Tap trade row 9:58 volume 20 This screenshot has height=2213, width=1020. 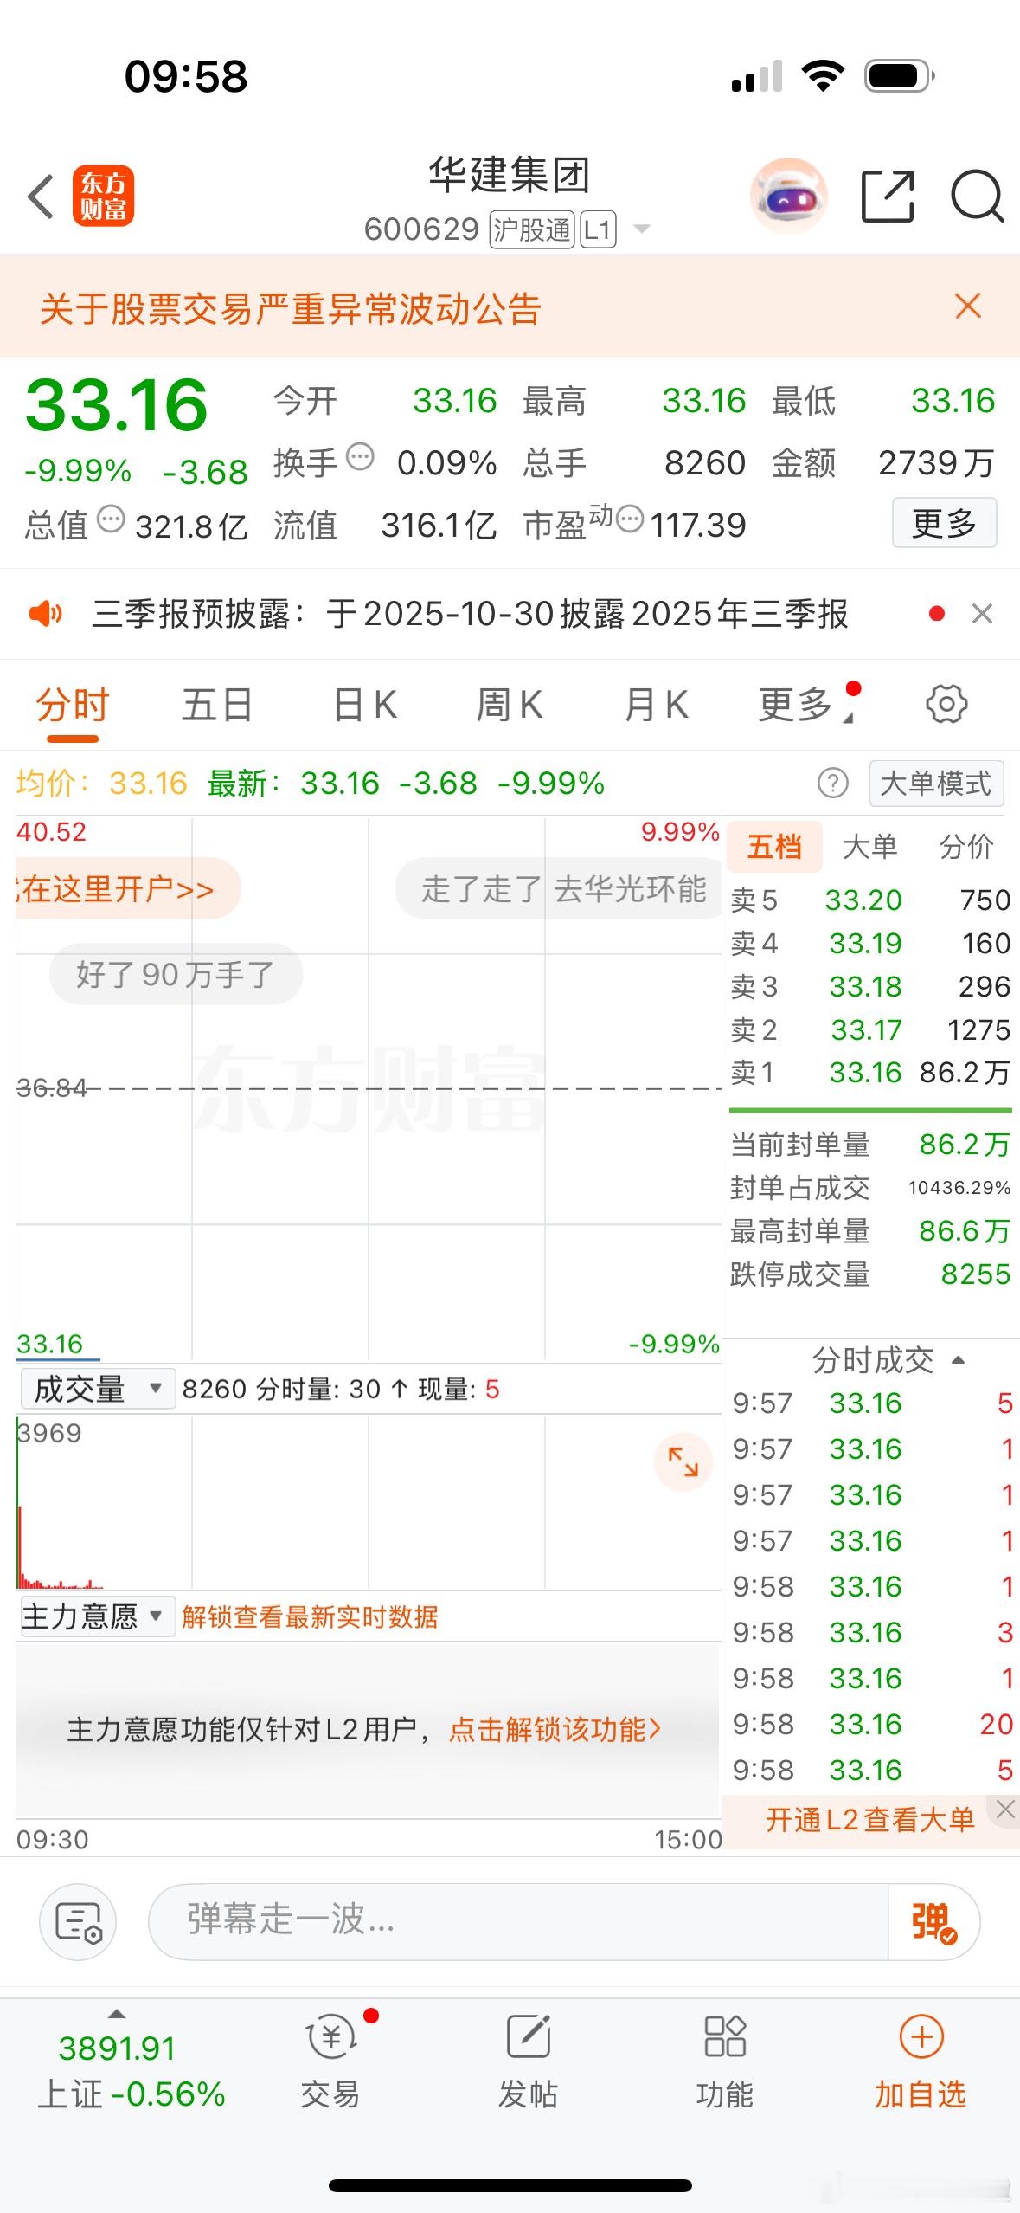point(870,1724)
